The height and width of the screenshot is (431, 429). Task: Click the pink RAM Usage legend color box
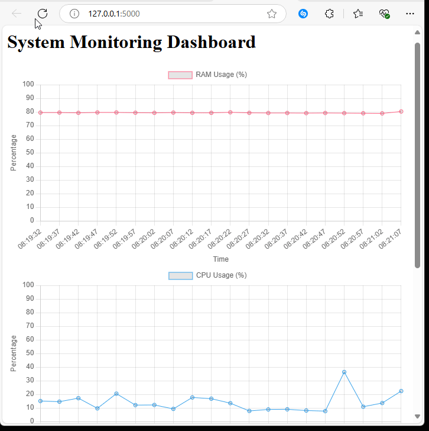180,75
